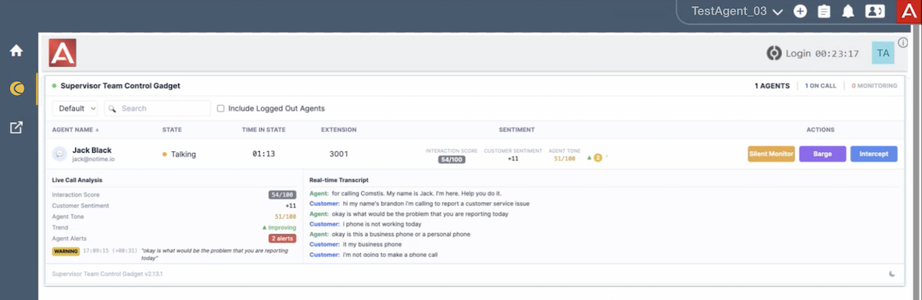The height and width of the screenshot is (300, 922).
Task: Click the Live Call Analysis heading
Action: 78,180
